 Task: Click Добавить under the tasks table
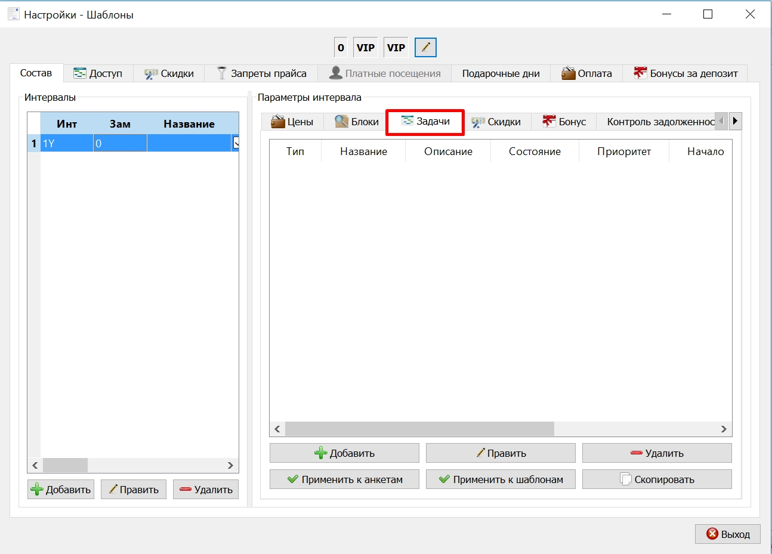click(x=344, y=453)
